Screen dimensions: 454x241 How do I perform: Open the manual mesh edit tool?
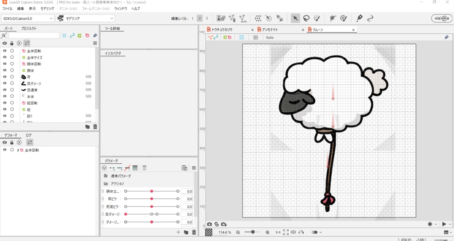(x=232, y=18)
